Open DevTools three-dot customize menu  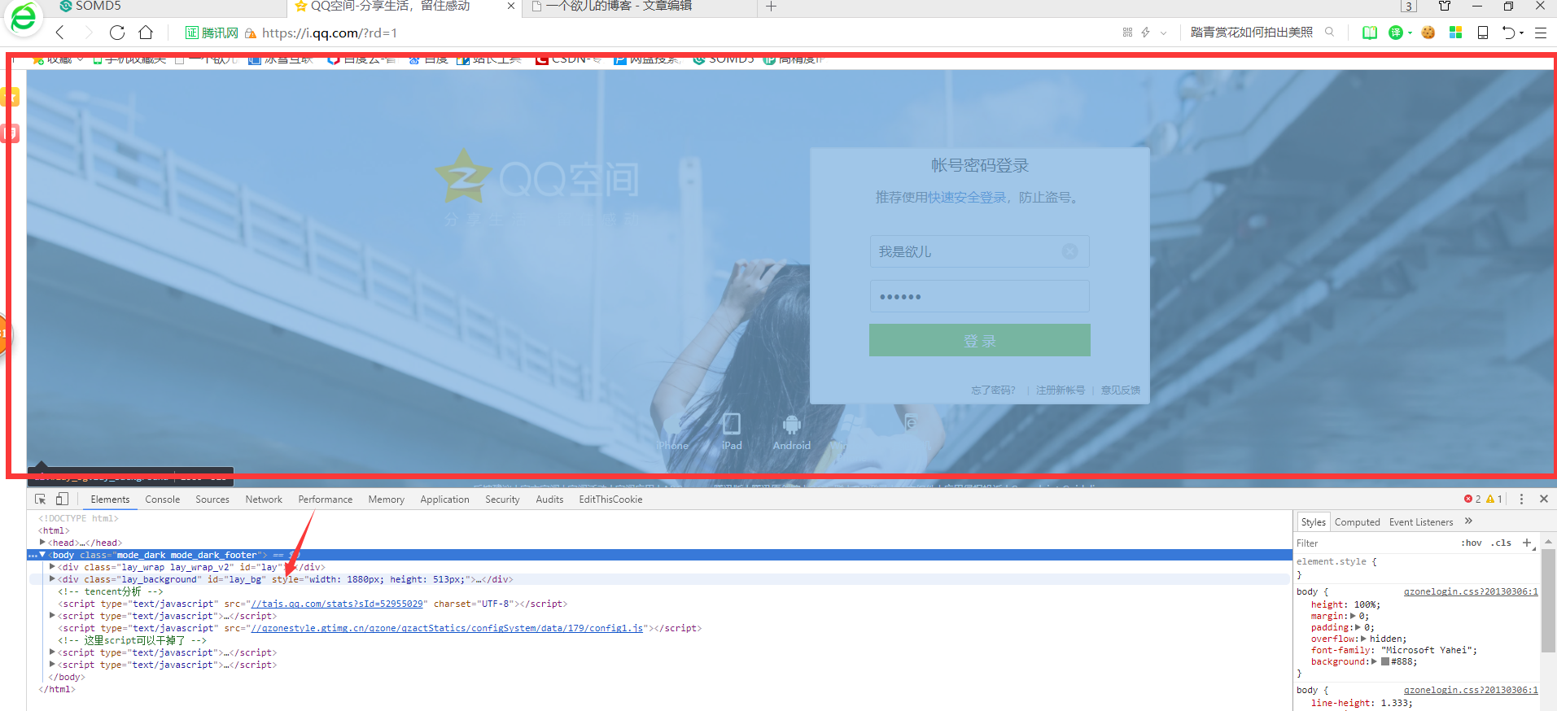pos(1521,499)
